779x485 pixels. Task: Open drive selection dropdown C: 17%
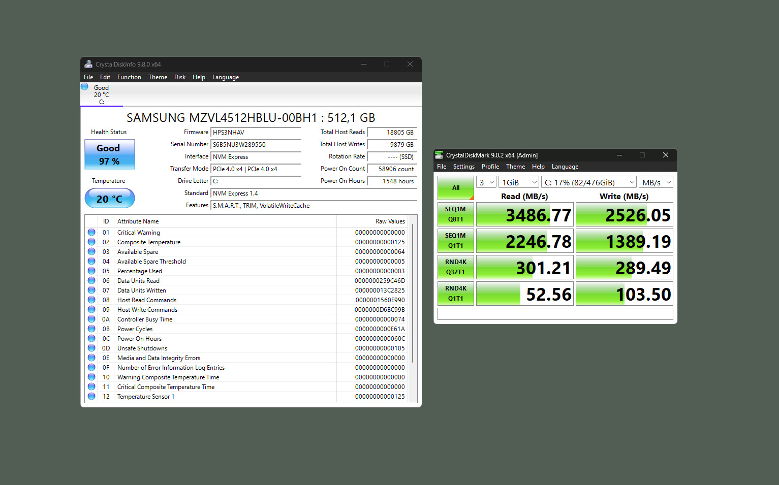pyautogui.click(x=589, y=182)
